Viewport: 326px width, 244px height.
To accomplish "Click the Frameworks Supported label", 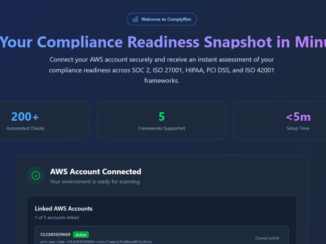I will tap(162, 128).
